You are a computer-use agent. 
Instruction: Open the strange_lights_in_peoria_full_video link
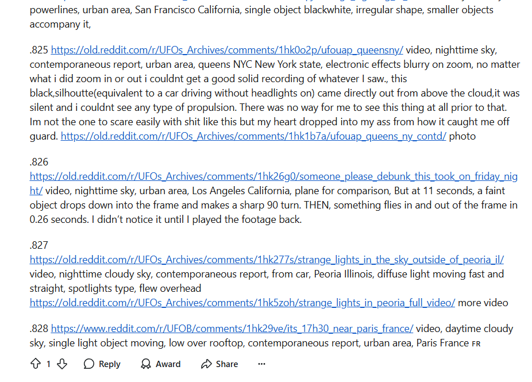tap(242, 303)
